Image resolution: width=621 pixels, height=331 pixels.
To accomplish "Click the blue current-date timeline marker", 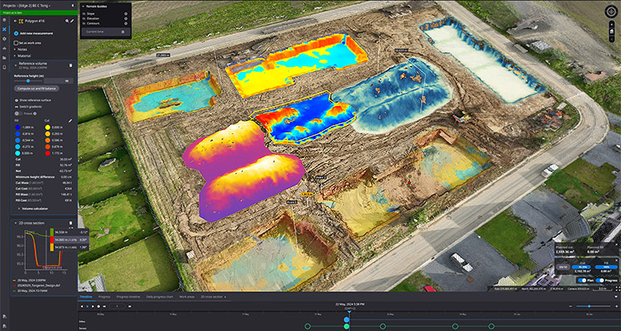I will point(347,319).
